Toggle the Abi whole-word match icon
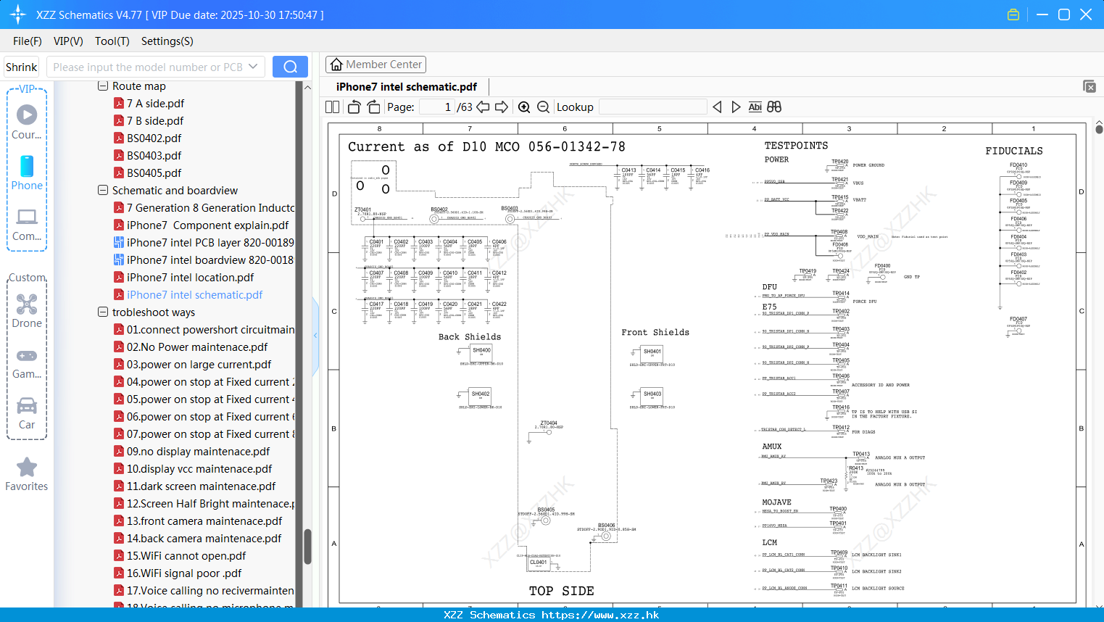This screenshot has height=622, width=1104. [755, 107]
